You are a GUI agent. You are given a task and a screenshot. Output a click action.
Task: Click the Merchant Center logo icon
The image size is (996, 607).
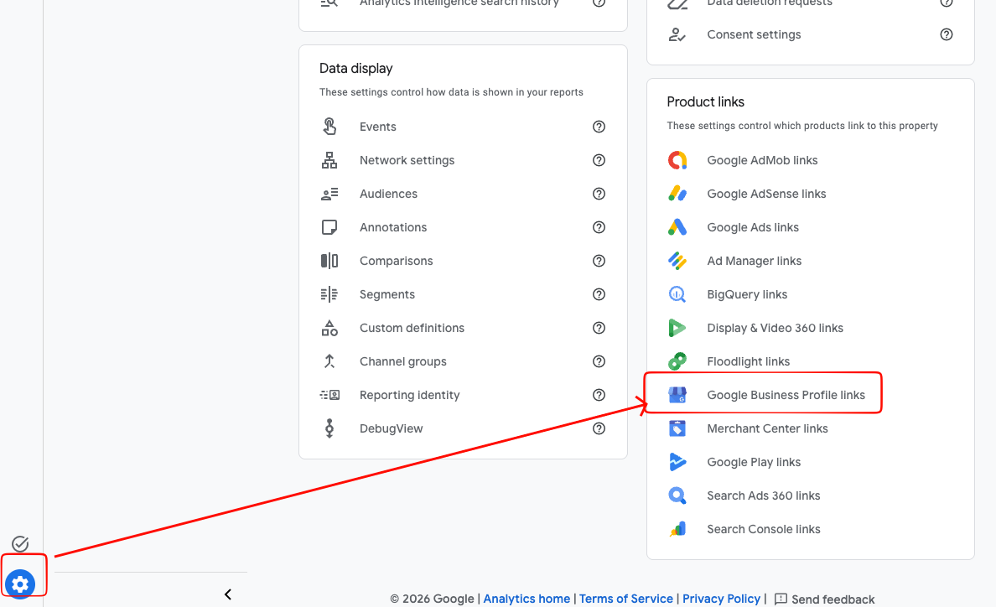coord(677,428)
